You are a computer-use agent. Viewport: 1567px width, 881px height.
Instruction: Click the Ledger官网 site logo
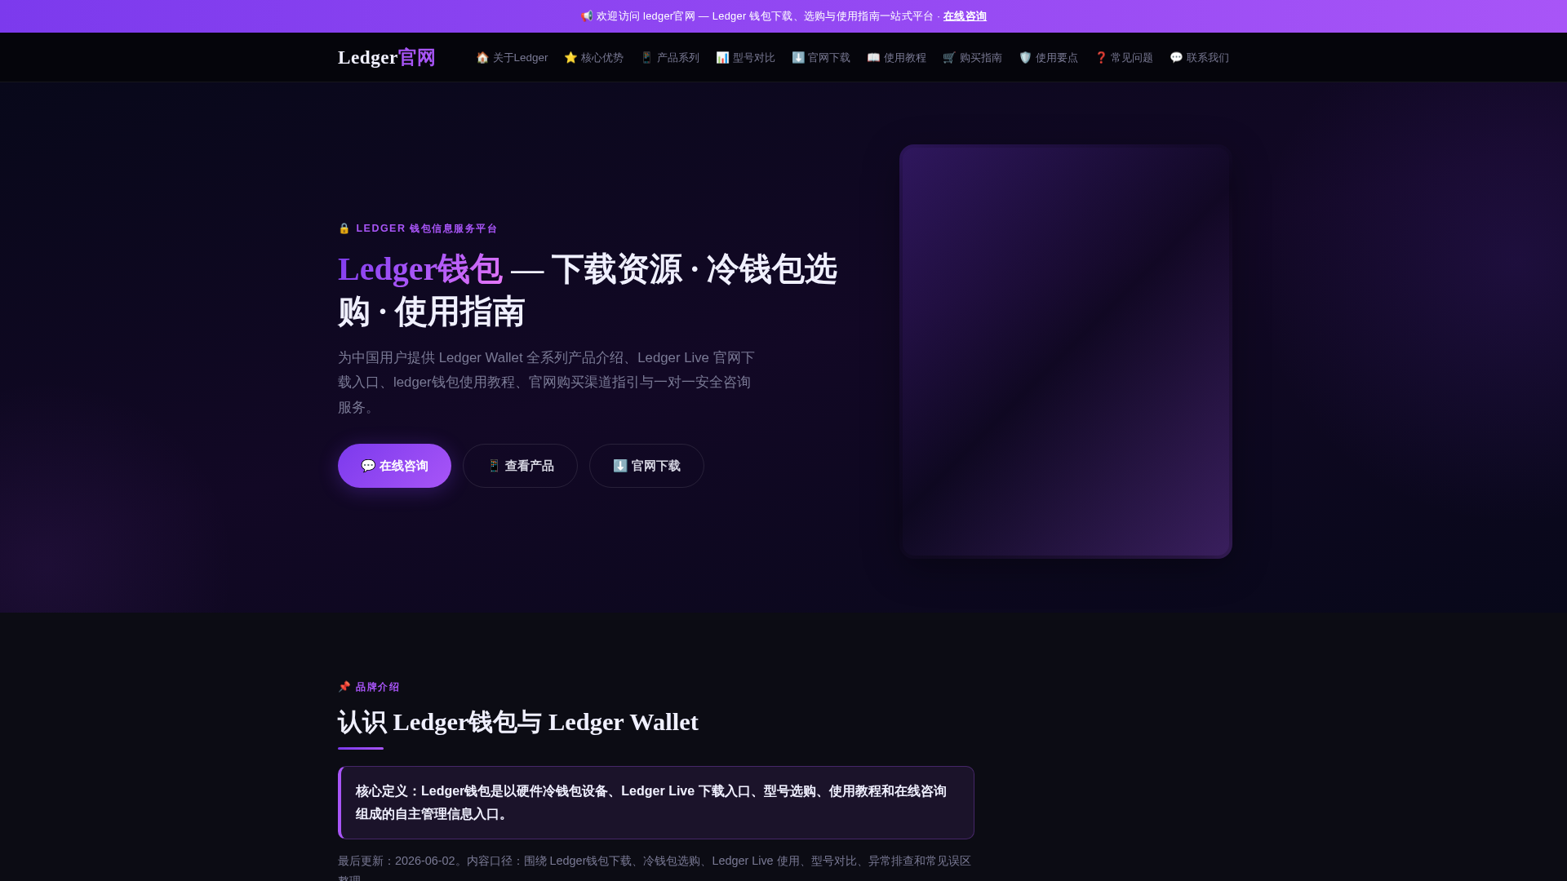(387, 57)
